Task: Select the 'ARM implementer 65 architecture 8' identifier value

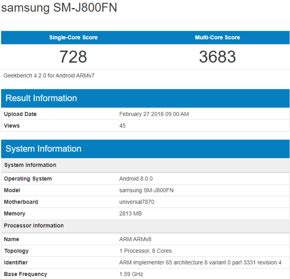Action: [x=200, y=263]
